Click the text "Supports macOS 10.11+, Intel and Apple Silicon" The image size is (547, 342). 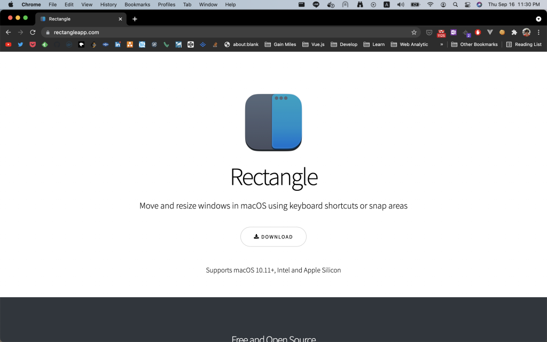pyautogui.click(x=273, y=270)
